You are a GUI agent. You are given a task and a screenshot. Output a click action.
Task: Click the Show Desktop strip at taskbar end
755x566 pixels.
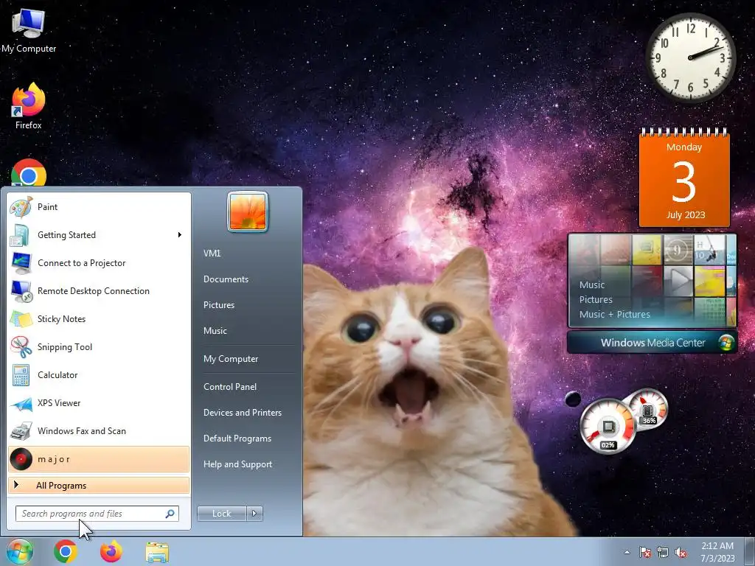750,552
